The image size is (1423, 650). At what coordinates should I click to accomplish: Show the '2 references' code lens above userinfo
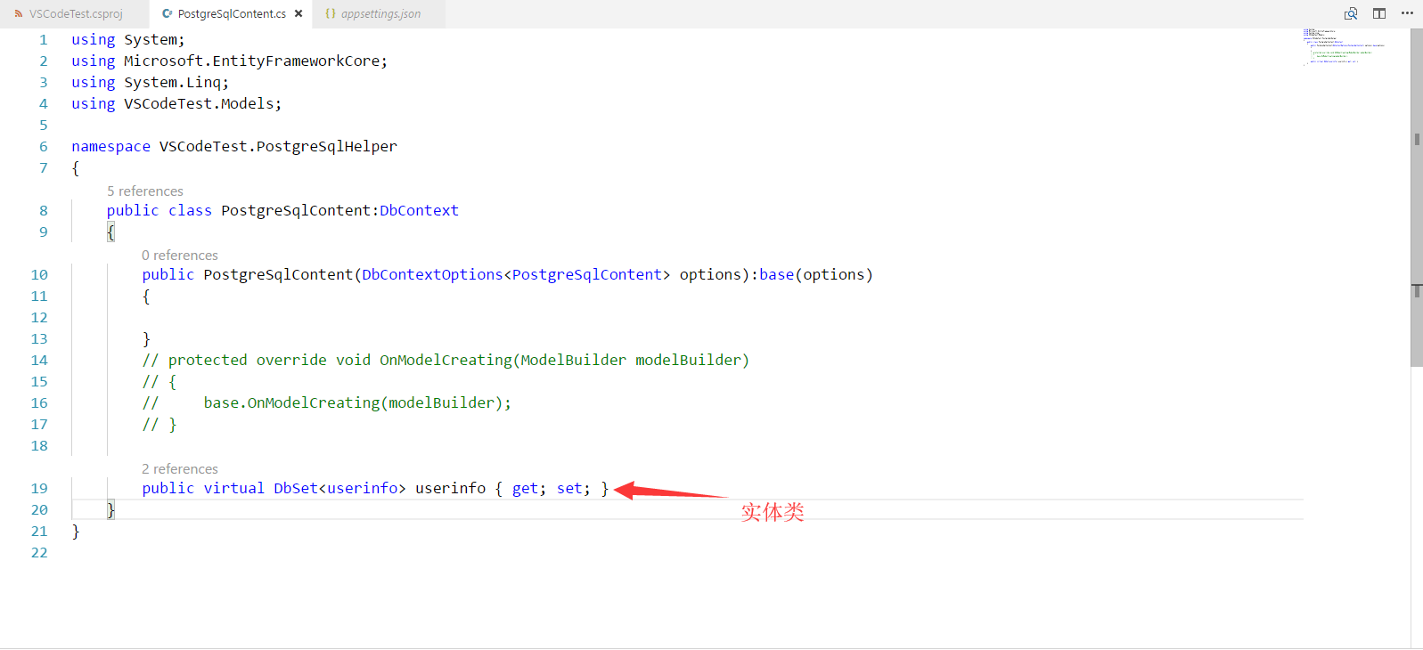click(180, 469)
